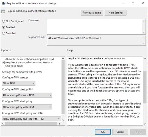The image size is (148, 137).
Task: Confirm with the OK button
Action: pos(103,132)
